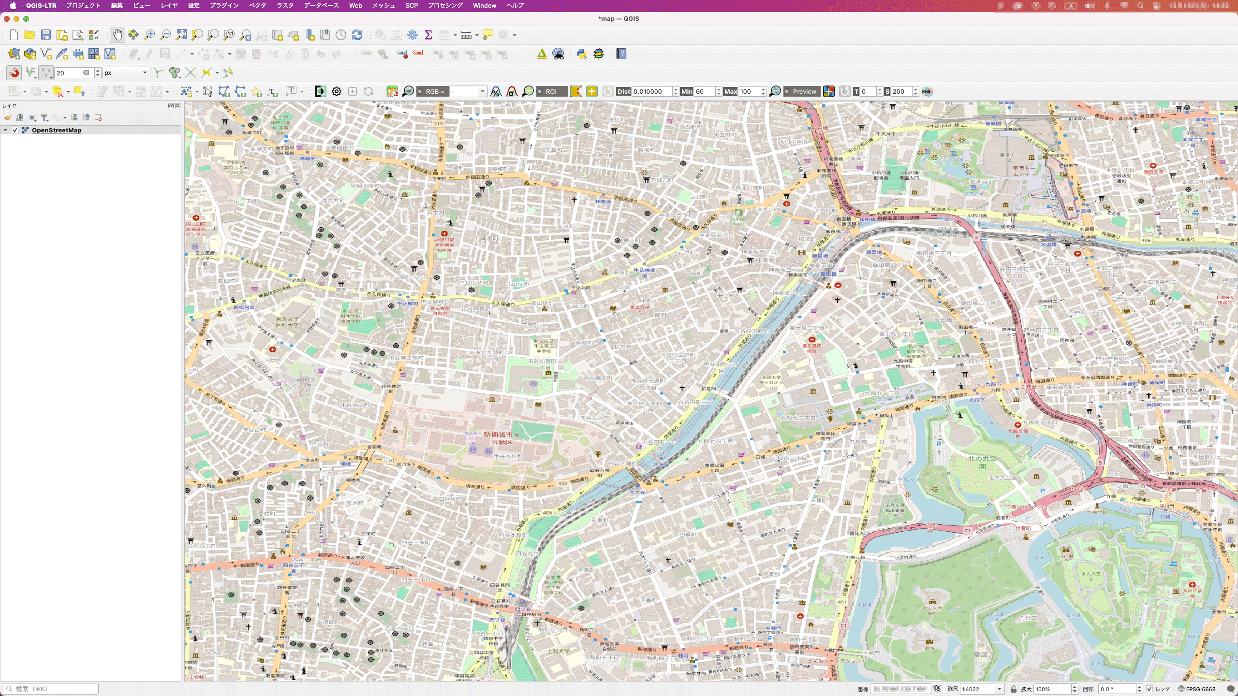Click the Zoom In magnifier tool
This screenshot has height=696, width=1238.
click(149, 35)
